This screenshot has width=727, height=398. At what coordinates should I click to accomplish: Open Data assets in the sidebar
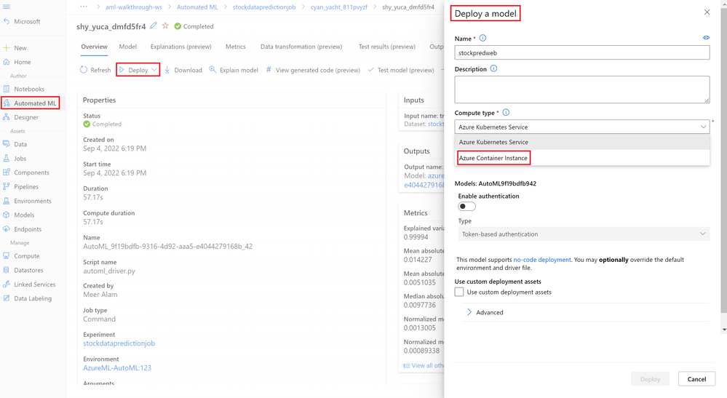click(x=20, y=144)
